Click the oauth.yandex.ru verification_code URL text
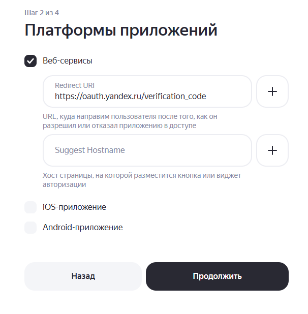 pos(130,96)
